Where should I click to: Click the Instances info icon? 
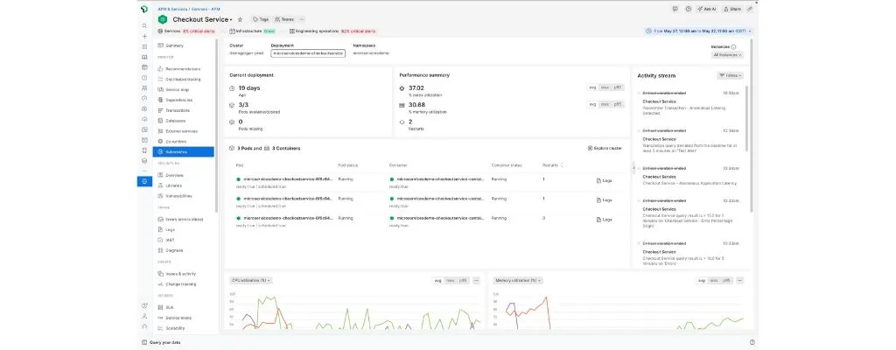click(x=734, y=47)
